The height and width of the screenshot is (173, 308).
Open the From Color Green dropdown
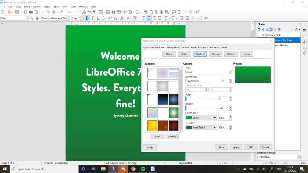pyautogui.click(x=201, y=118)
